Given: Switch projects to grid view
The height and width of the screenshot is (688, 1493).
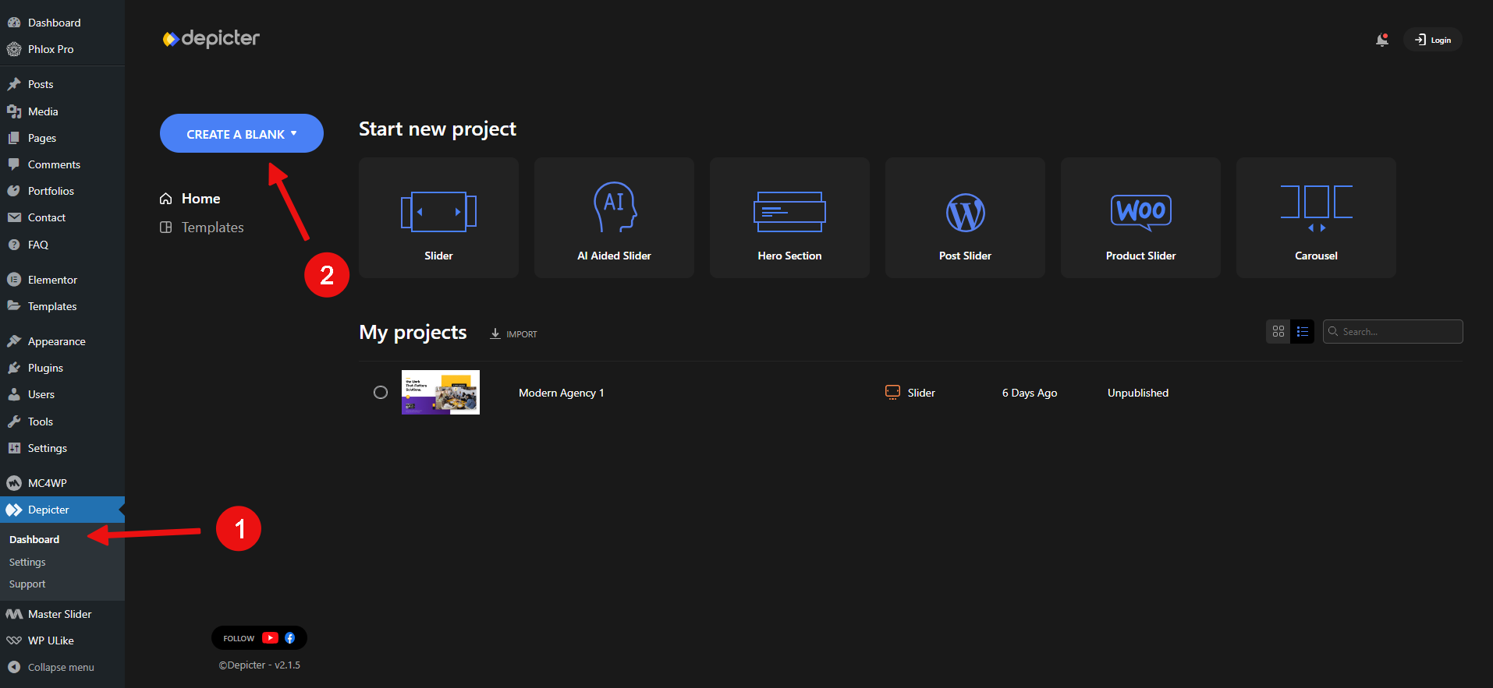Looking at the screenshot, I should 1278,331.
